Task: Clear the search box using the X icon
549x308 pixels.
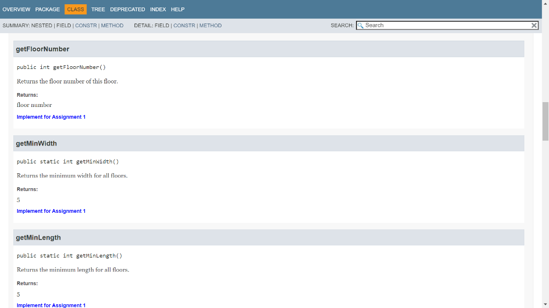Action: tap(534, 25)
